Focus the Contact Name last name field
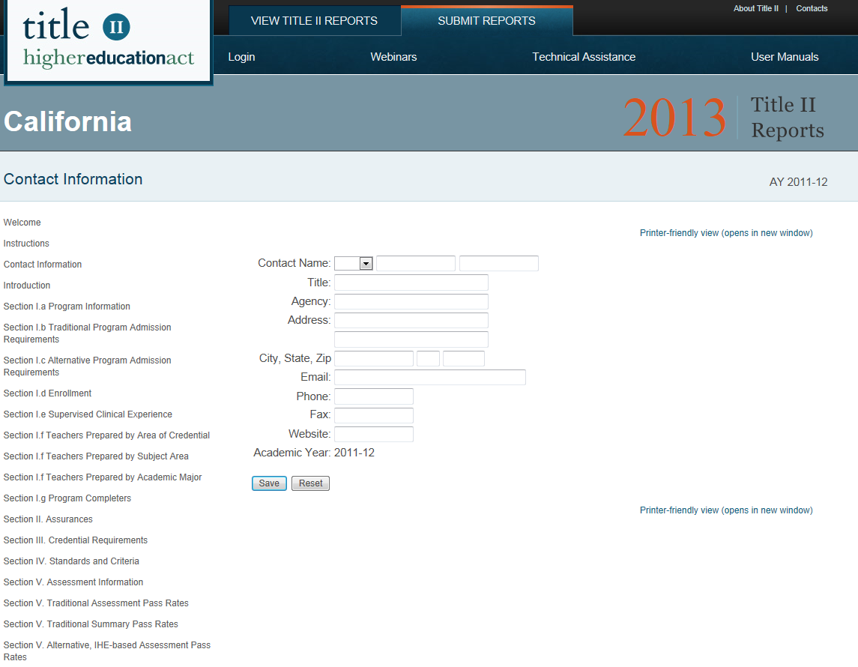 (x=499, y=263)
